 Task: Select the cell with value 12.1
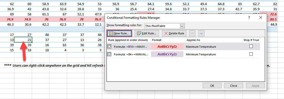(x=93, y=24)
